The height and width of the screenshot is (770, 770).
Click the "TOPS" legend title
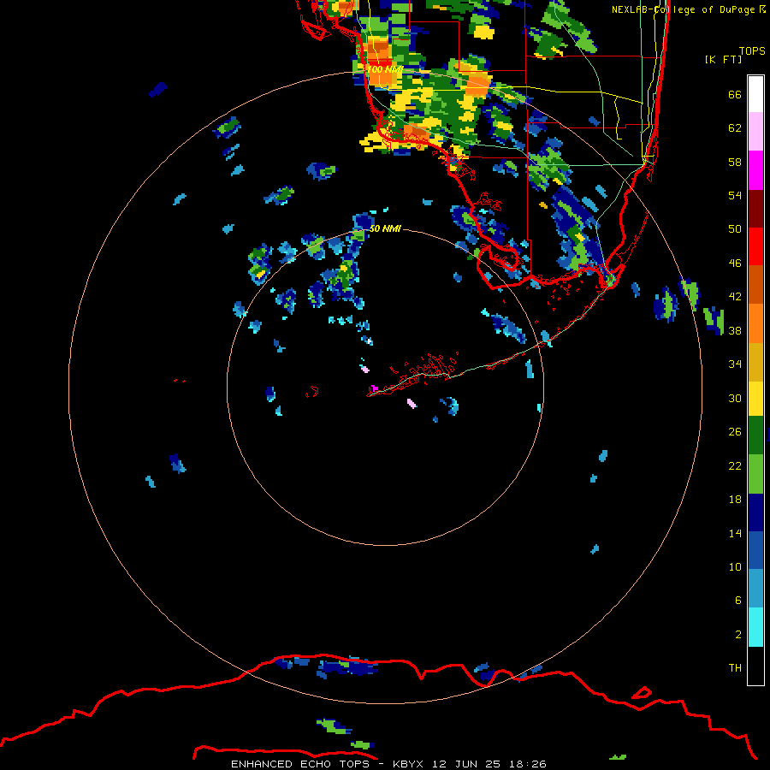tap(752, 51)
